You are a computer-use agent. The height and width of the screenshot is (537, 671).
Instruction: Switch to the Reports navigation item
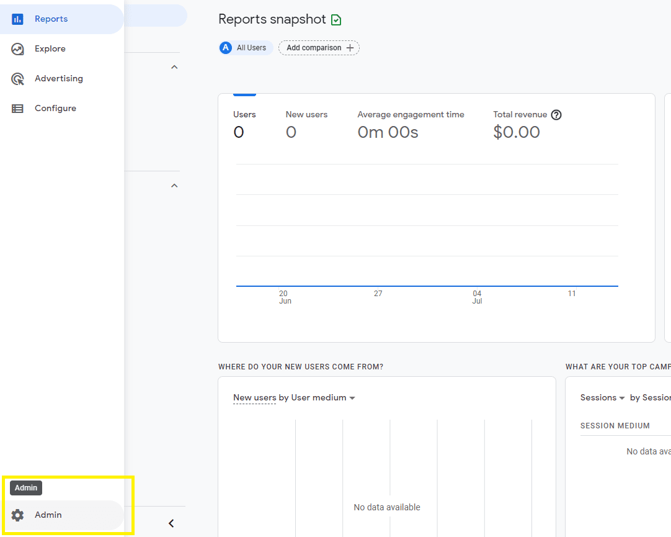click(x=51, y=19)
